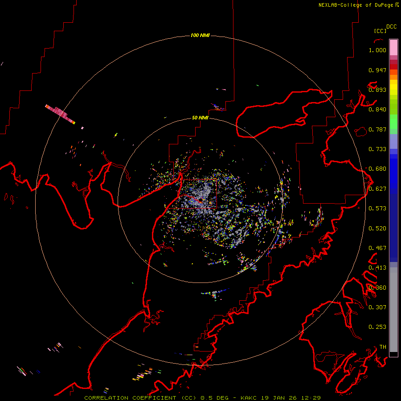The width and height of the screenshot is (401, 401).
Task: Click the Correlation Coefficient product title text
Action: pyautogui.click(x=140, y=398)
